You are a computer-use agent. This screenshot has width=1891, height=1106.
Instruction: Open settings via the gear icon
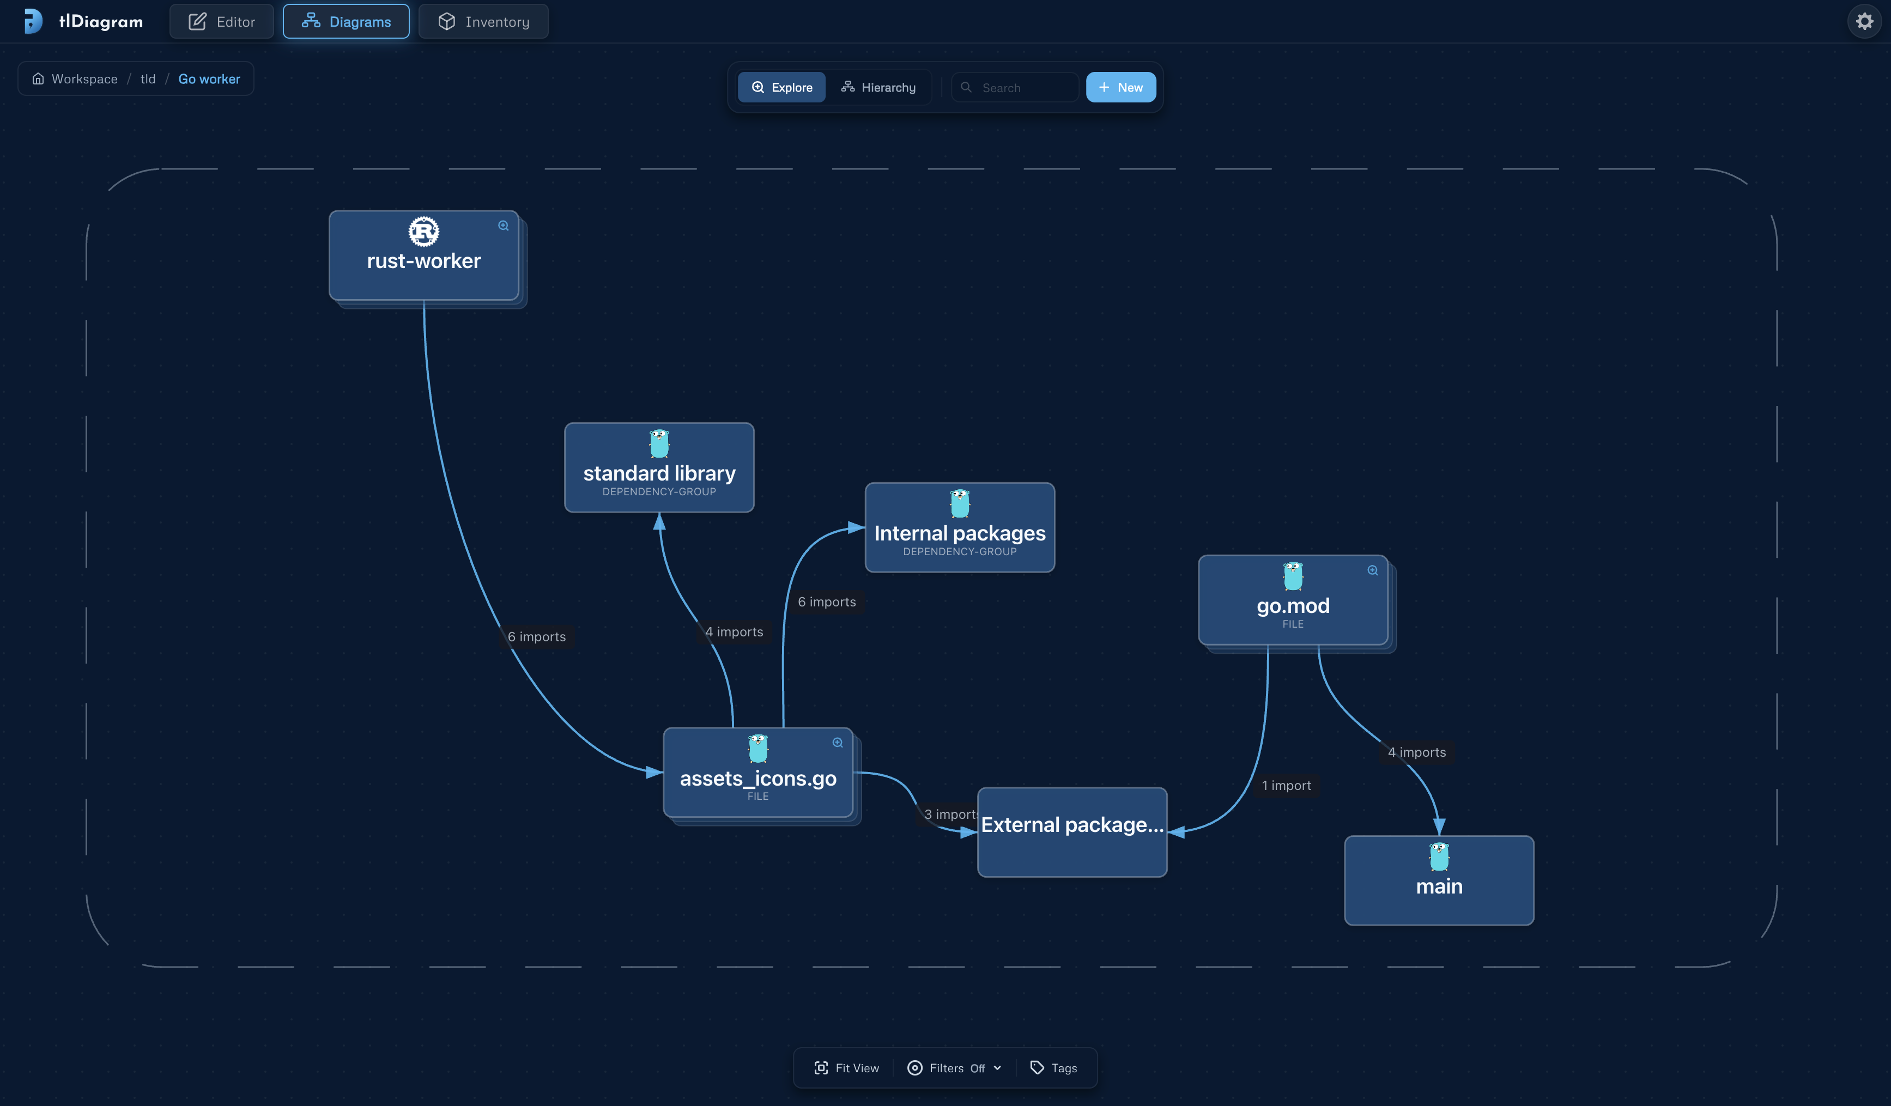click(x=1864, y=22)
